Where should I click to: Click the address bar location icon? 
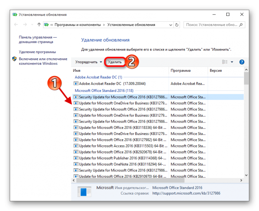pos(46,25)
